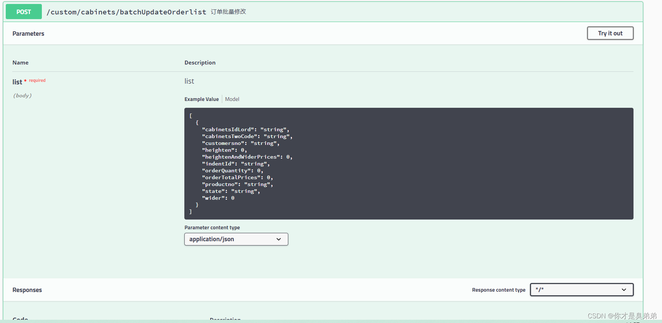Viewport: 662px width, 323px height.
Task: Click the 'list' parameter name
Action: [x=17, y=82]
